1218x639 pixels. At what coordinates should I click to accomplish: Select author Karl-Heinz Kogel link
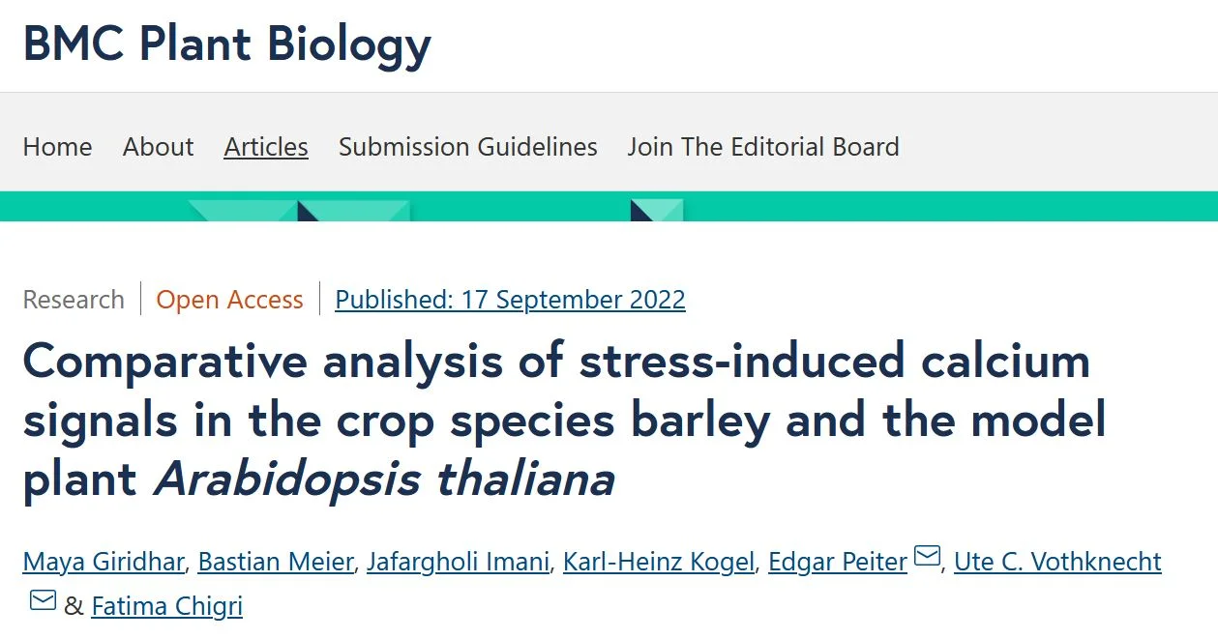pyautogui.click(x=658, y=562)
